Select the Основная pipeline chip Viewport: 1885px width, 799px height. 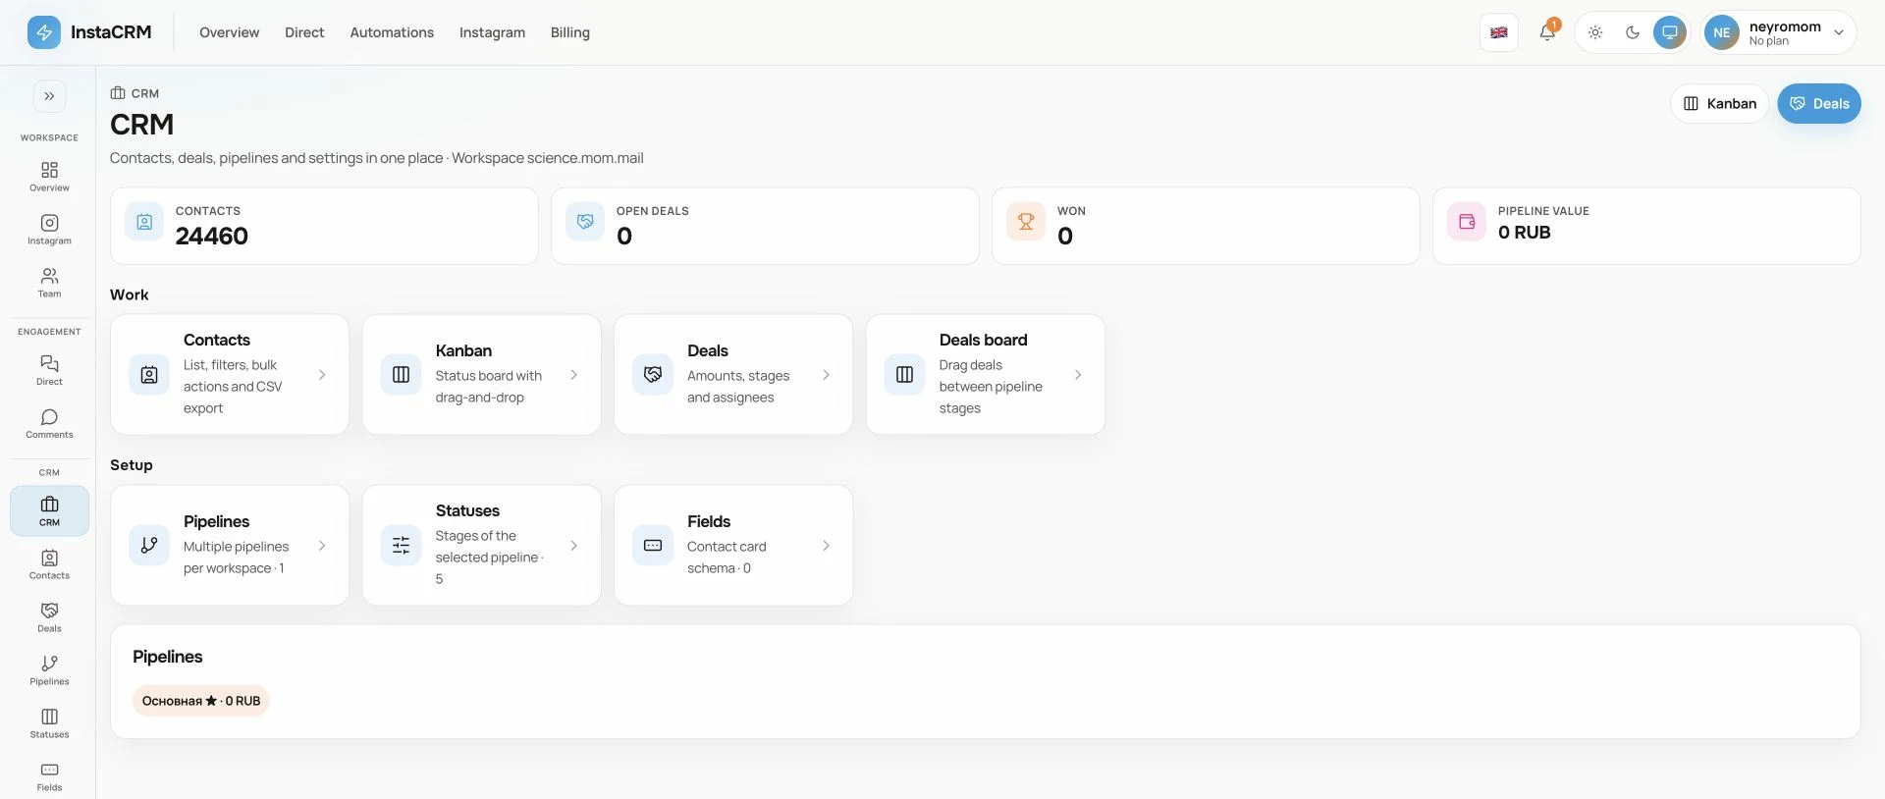pyautogui.click(x=201, y=701)
